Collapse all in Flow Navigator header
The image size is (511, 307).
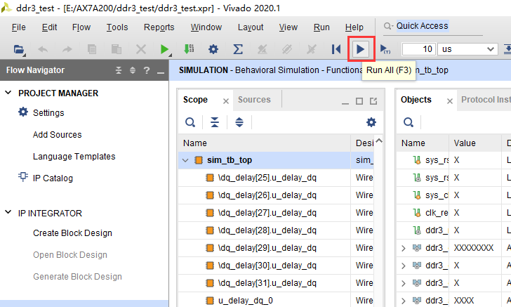[x=119, y=70]
